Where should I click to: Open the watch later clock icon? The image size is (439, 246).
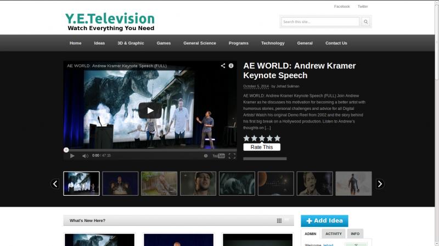click(x=206, y=156)
